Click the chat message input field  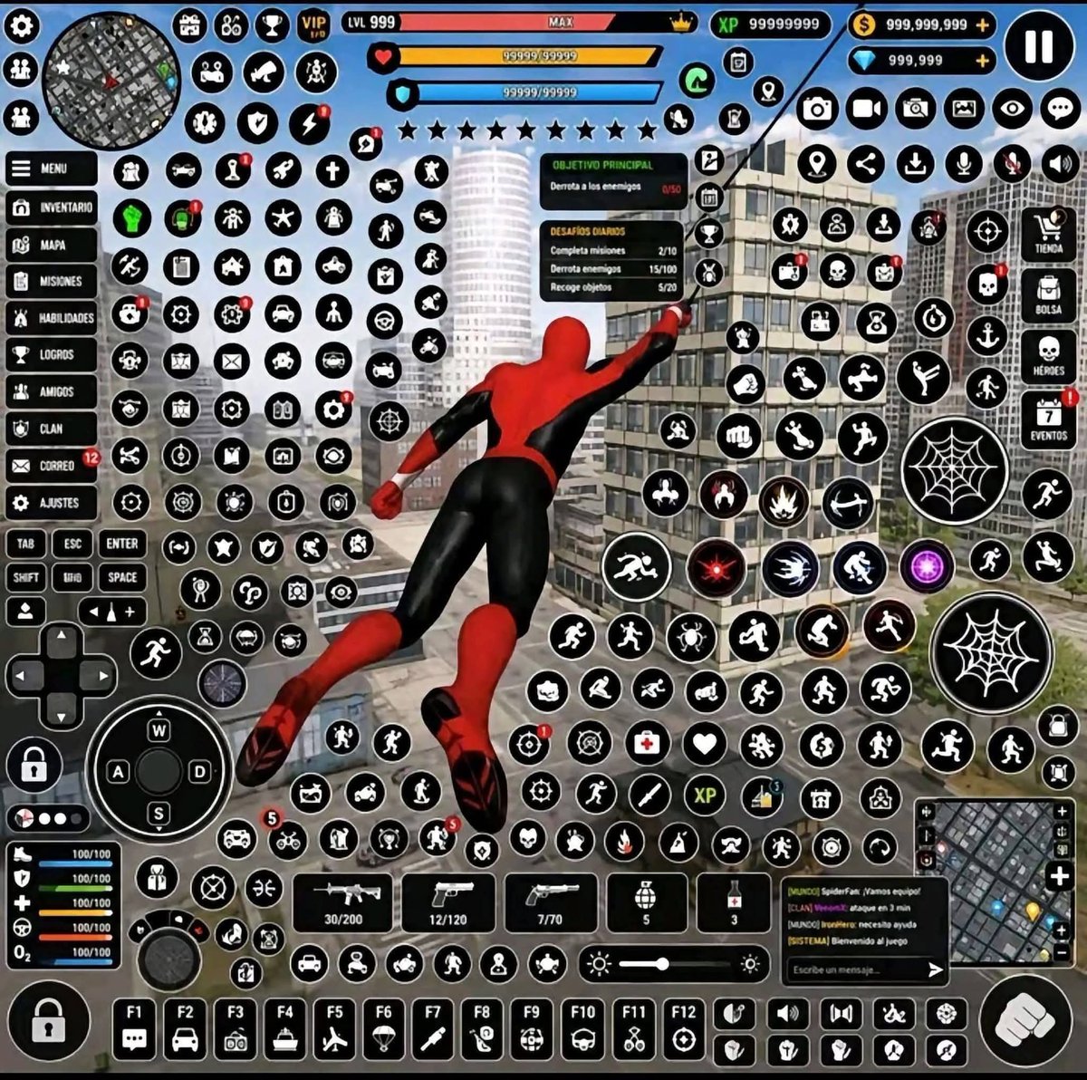(x=854, y=969)
